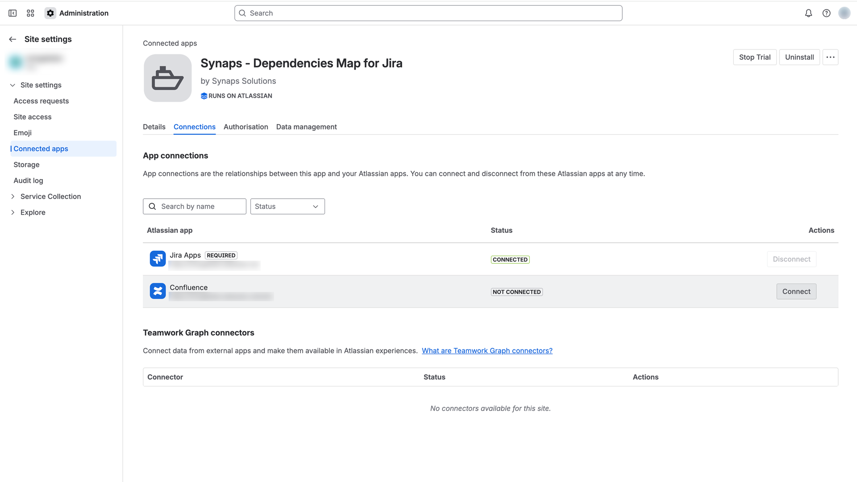Click the Jira Apps row name
Image resolution: width=857 pixels, height=482 pixels.
point(185,255)
